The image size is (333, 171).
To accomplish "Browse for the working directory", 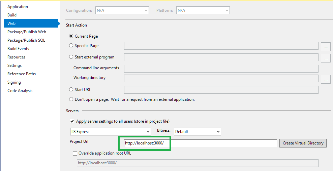I will (326, 79).
